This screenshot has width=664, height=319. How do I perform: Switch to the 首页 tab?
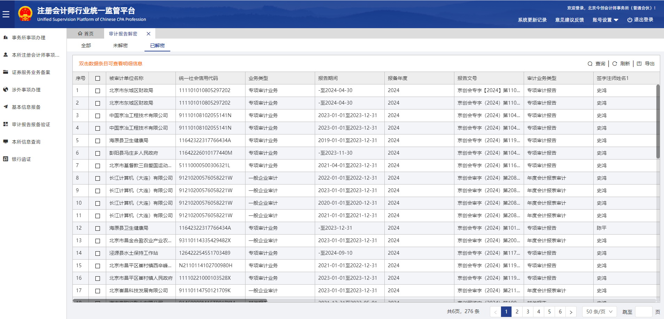pos(86,34)
